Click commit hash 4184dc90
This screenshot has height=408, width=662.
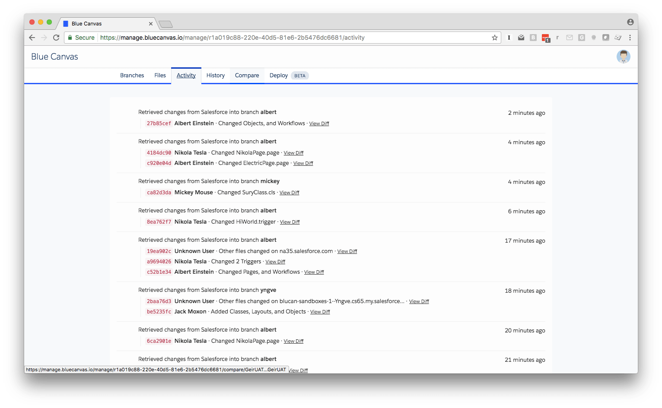(x=159, y=153)
